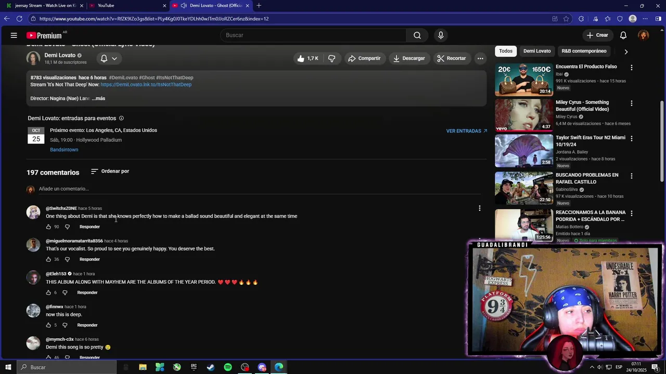666x374 pixels.
Task: Click the Compartir share button
Action: 365,58
